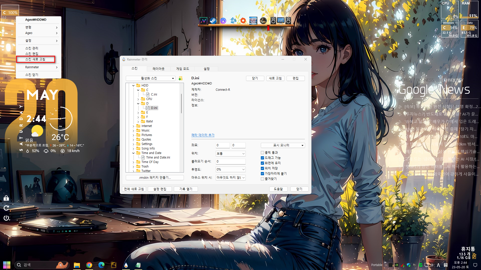The height and width of the screenshot is (270, 481).
Task: Open the Origin icon on the shelf
Action: pos(243,21)
